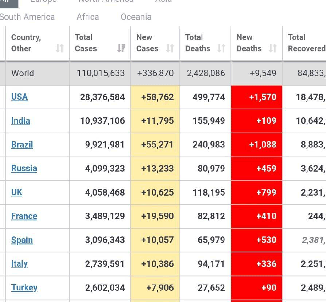The image size is (326, 302).
Task: Click sort arrows in New Cases column
Action: (x=170, y=48)
